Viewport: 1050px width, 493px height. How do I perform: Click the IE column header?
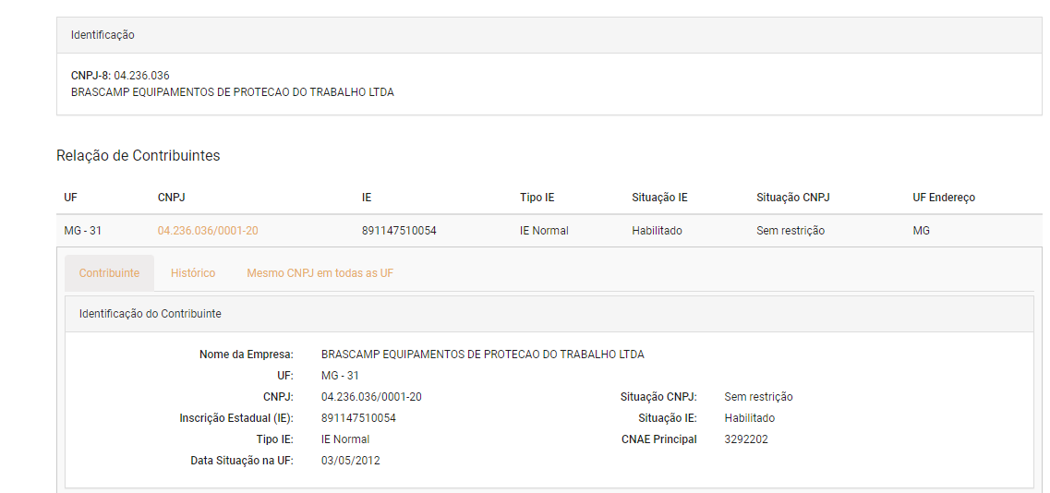pos(367,198)
